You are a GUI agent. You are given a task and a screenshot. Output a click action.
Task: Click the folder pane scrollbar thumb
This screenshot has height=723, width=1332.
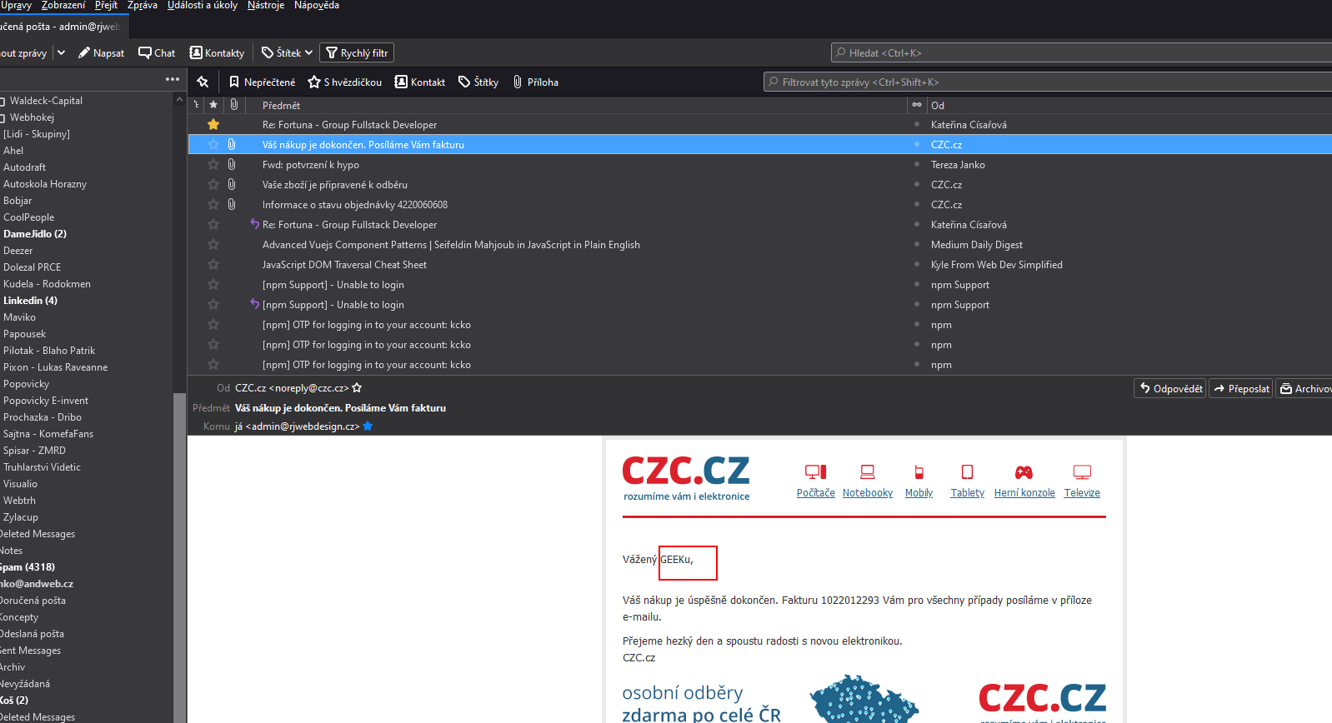pyautogui.click(x=179, y=557)
